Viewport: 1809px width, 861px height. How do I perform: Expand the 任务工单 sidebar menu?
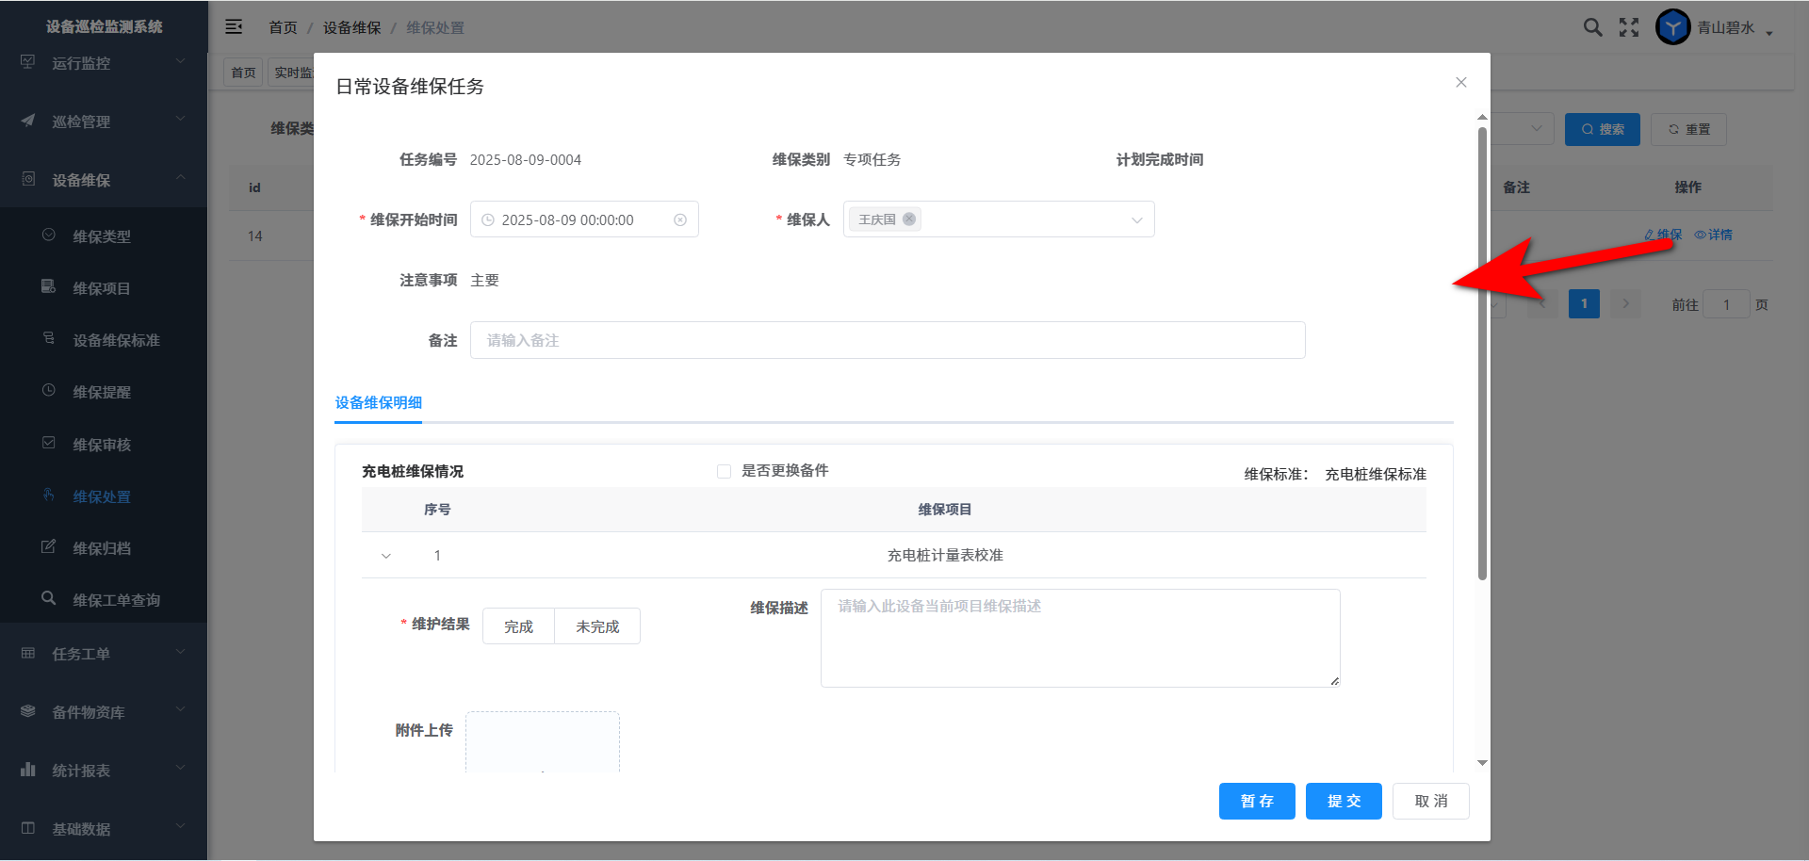104,654
